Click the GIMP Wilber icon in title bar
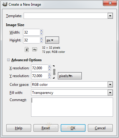Viewport: 119px width, 138px height. pyautogui.click(x=5, y=4)
